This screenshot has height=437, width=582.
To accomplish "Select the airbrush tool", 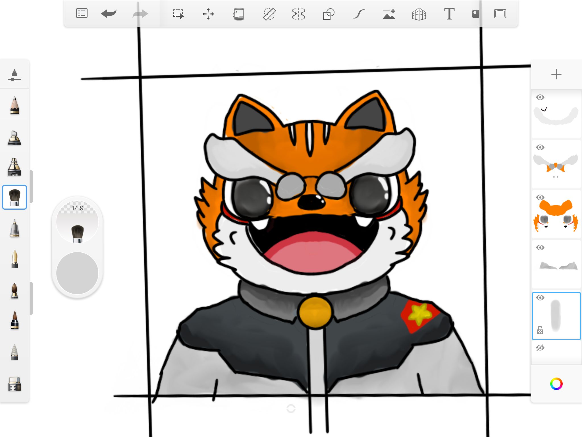I will coord(14,167).
